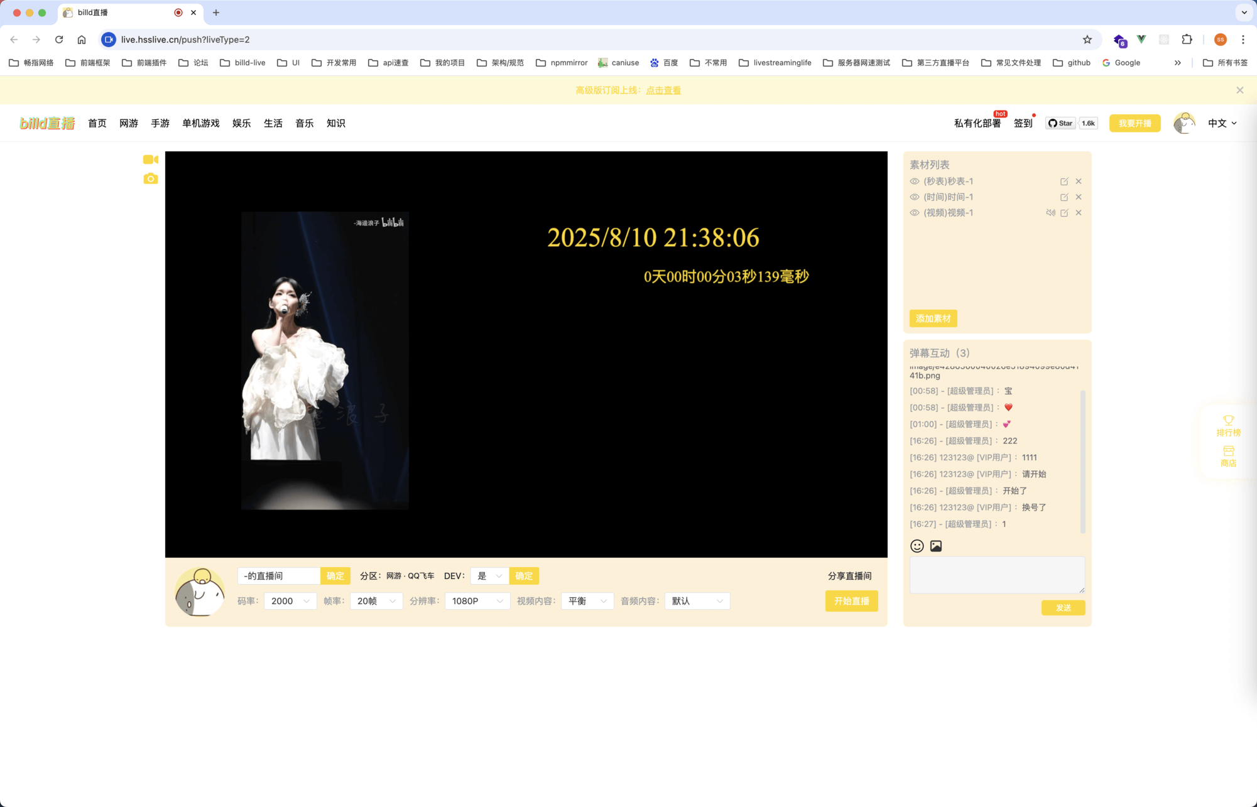Image resolution: width=1257 pixels, height=807 pixels.
Task: Toggle visibility of (视频)视频-1 material
Action: tap(915, 213)
